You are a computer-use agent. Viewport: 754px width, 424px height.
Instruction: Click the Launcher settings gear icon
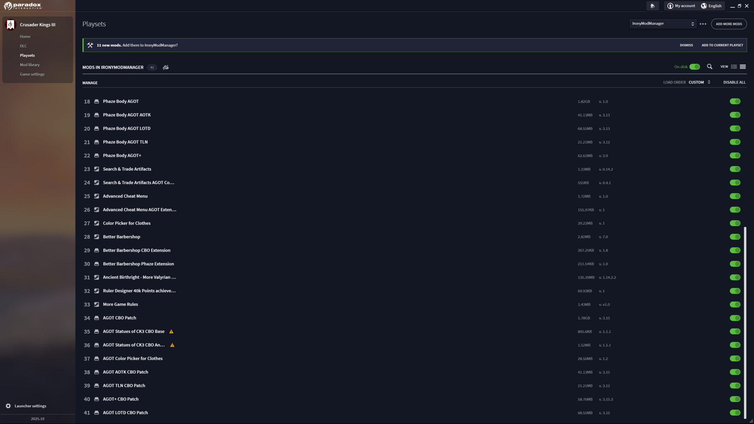point(8,406)
